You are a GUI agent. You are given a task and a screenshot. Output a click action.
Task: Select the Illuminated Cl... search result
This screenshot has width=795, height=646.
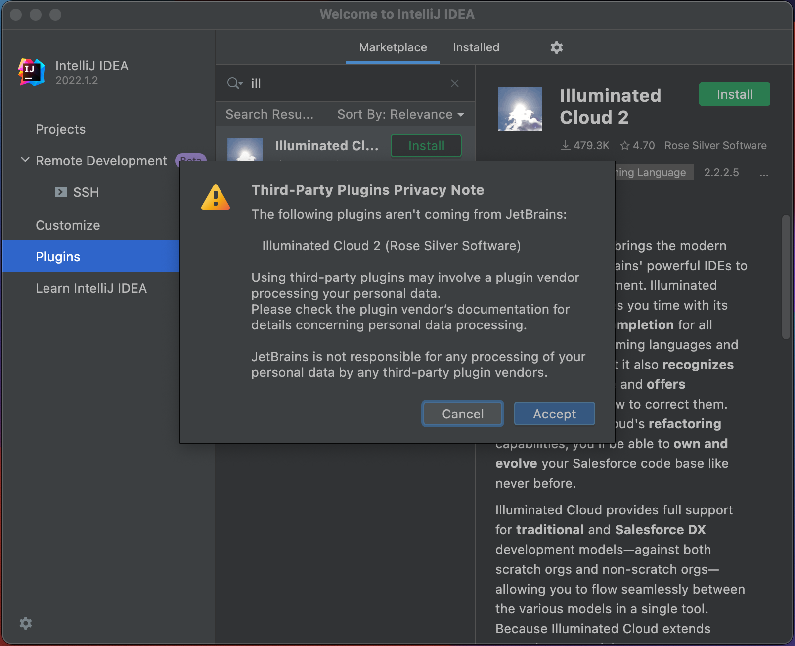pyautogui.click(x=326, y=146)
